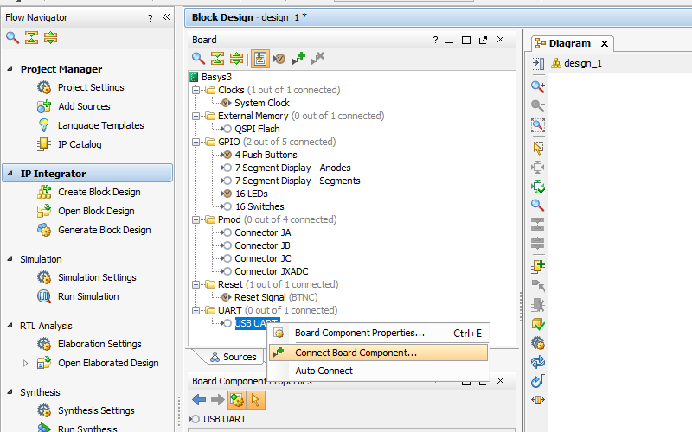
Task: Open Project Settings
Action: tap(91, 87)
